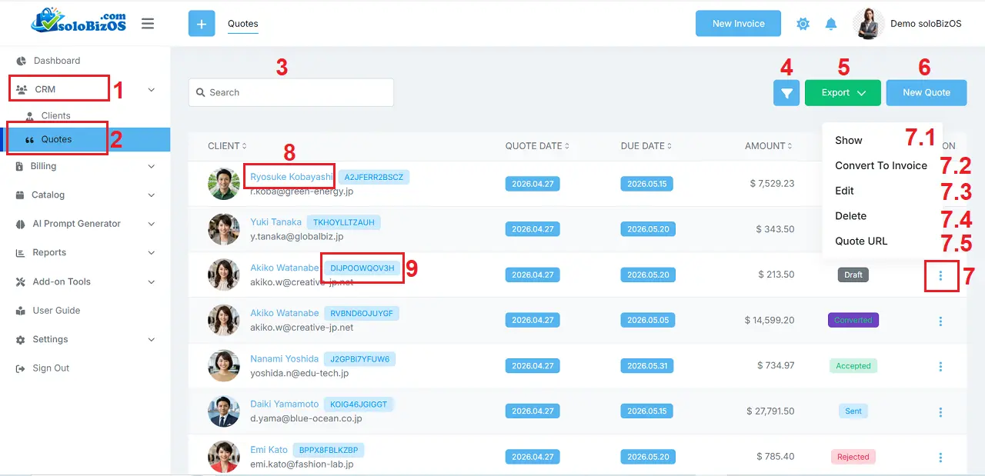This screenshot has height=476, width=985.
Task: Click the search magnifier icon
Action: coord(200,92)
